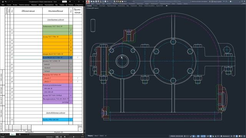Viewport: 246px width, 138px height.
Task: Open Excel's Формулы tab
Action: point(34,5)
